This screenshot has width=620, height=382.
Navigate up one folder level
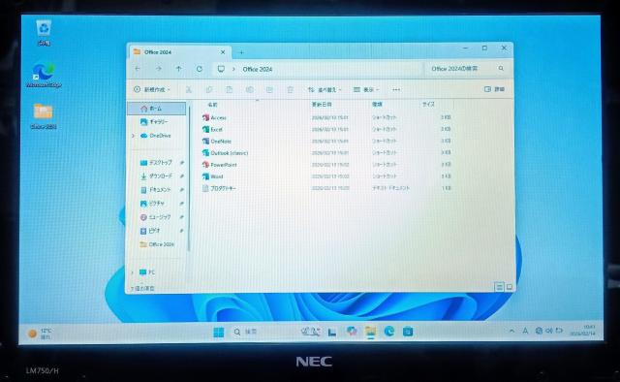(178, 69)
